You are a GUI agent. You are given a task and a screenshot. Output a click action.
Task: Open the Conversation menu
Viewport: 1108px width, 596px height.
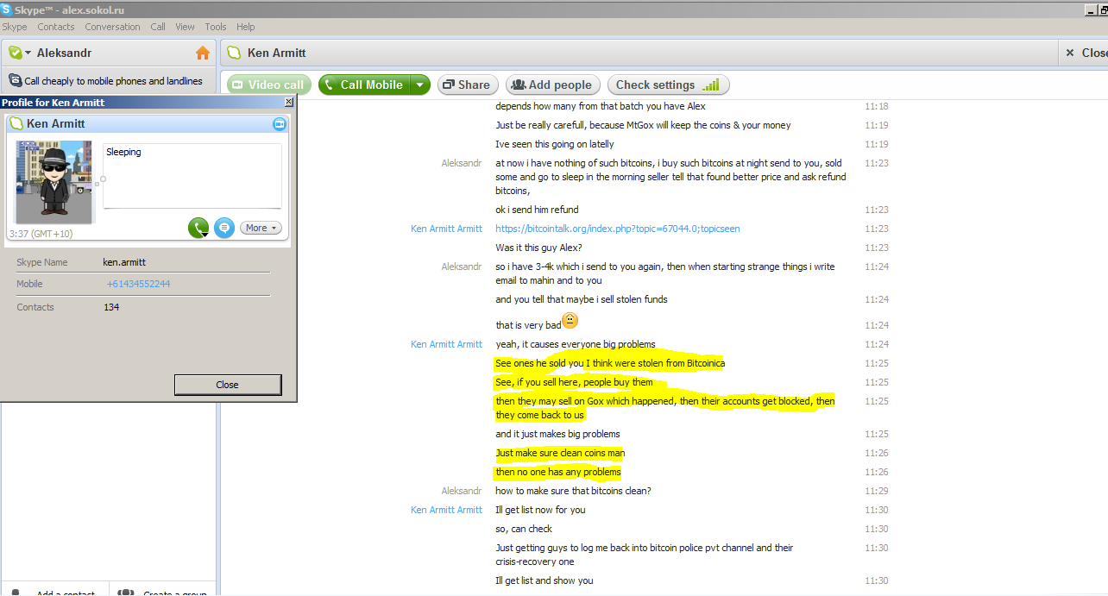click(x=112, y=27)
